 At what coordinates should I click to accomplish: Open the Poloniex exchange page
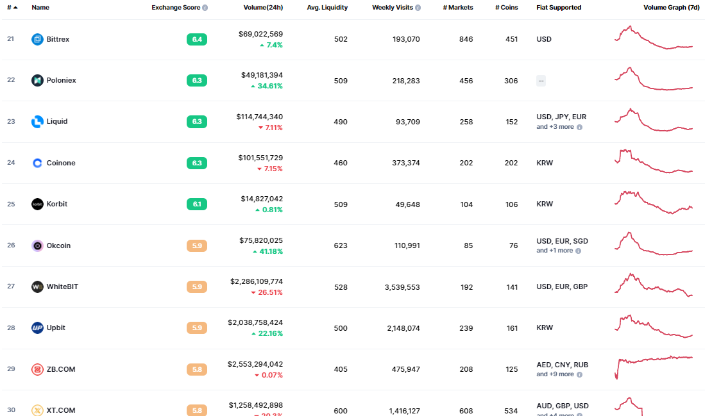click(x=61, y=80)
